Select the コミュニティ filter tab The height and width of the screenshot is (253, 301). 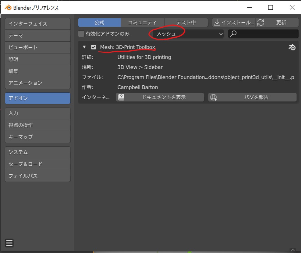[x=143, y=22]
